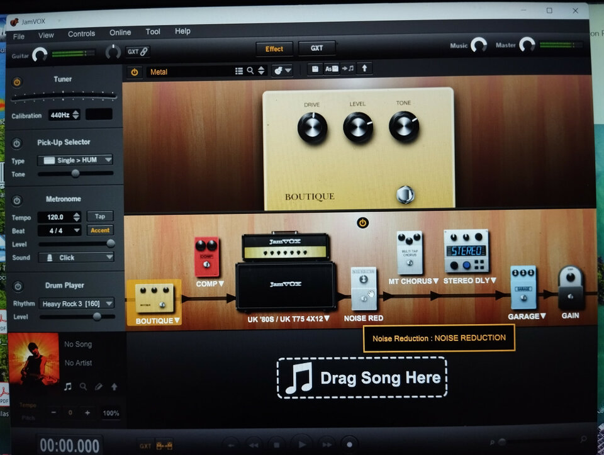
Task: Switch to the GXT view button
Action: point(316,48)
